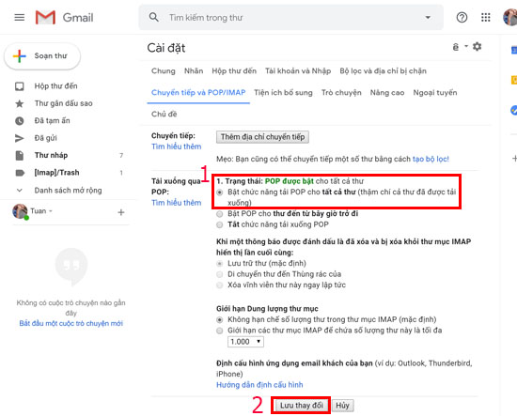Select Không hạn chế số lượng thư option
517x416 pixels.
[x=220, y=320]
